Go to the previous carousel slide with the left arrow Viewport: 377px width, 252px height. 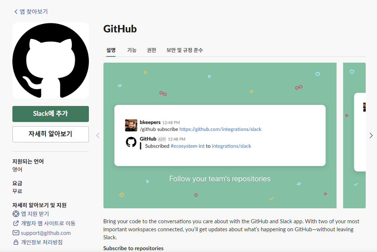[98, 135]
